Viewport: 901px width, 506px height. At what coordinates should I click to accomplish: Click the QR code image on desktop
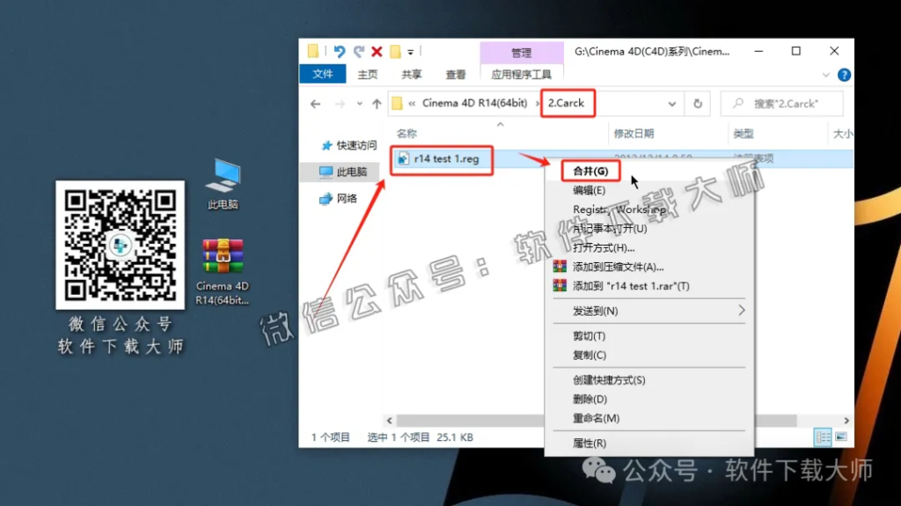click(120, 245)
